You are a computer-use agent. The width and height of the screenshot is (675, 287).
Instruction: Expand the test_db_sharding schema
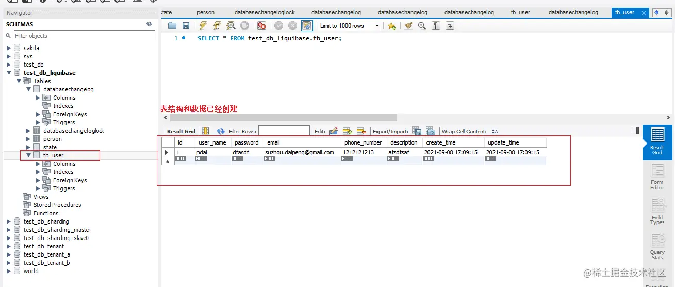tap(9, 221)
